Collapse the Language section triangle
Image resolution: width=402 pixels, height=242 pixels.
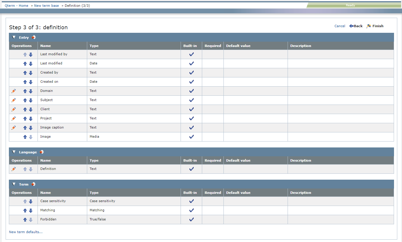point(14,152)
